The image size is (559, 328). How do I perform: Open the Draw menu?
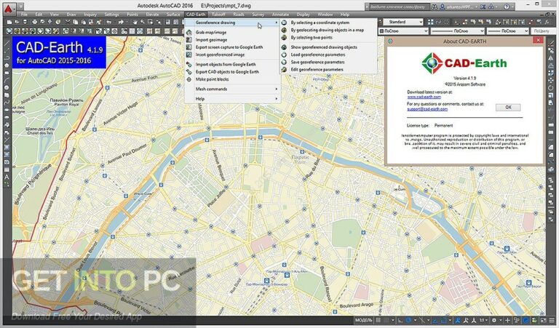(x=71, y=15)
